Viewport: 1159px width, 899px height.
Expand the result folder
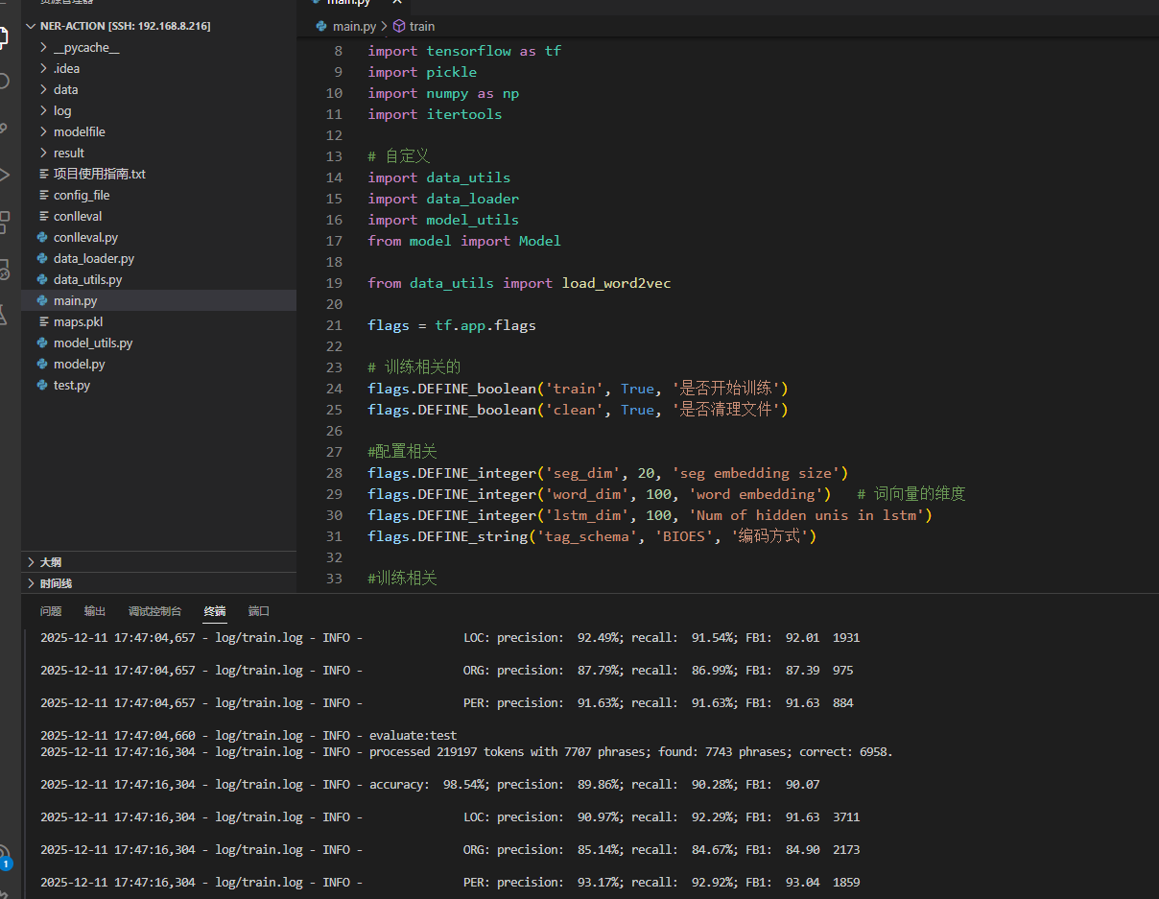tap(43, 153)
